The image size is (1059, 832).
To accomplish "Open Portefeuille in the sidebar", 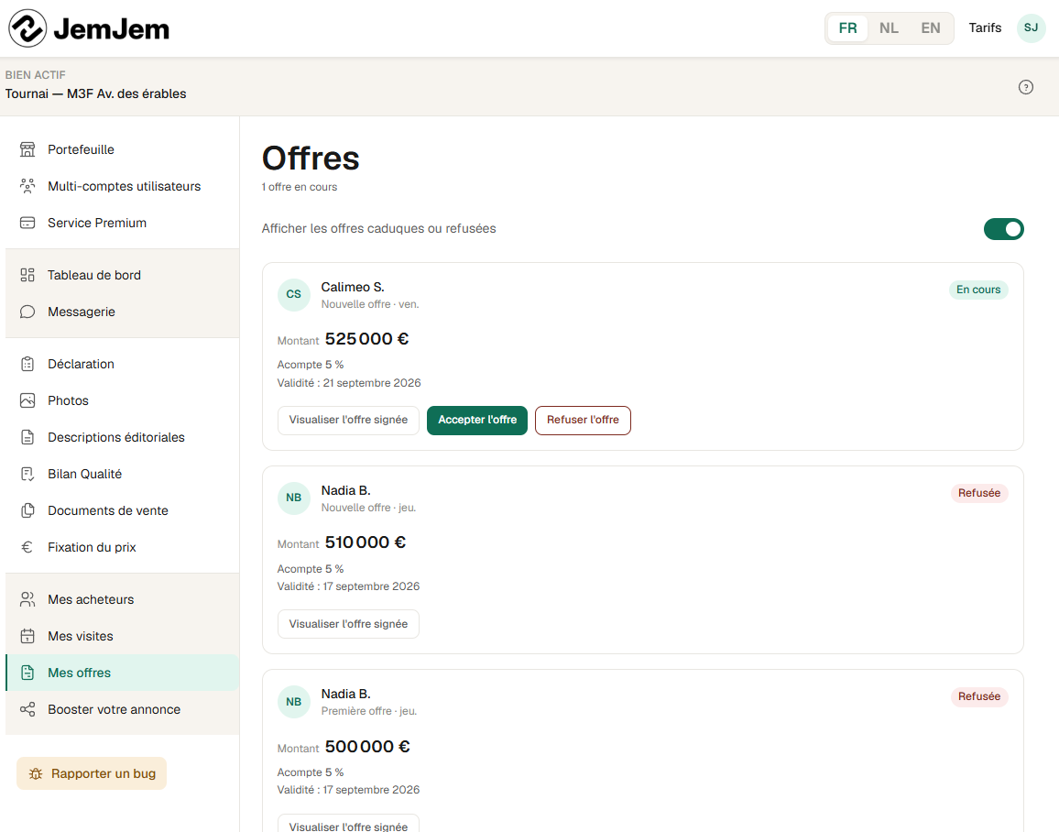I will [x=122, y=149].
